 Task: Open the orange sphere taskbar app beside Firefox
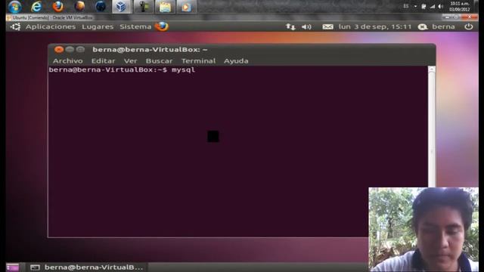[79, 6]
